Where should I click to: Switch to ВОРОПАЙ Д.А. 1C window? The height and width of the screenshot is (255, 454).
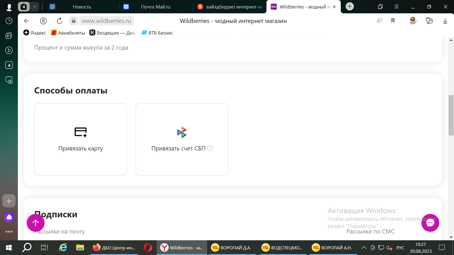(232, 248)
